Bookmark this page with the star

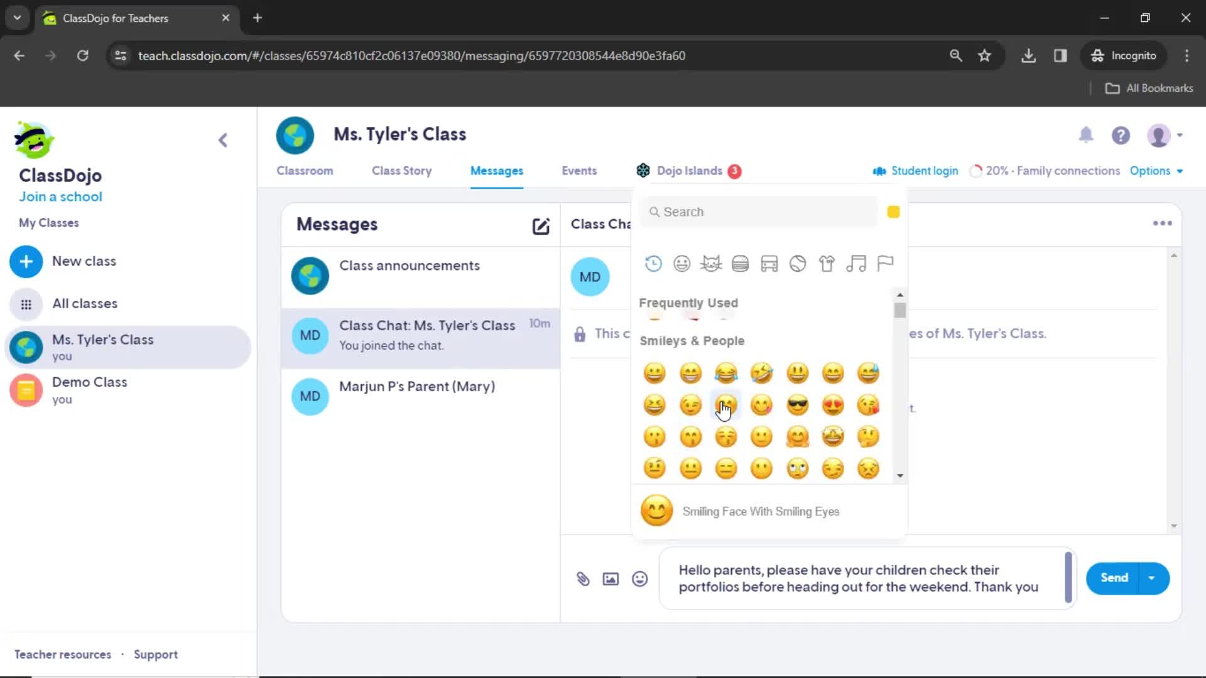[984, 55]
